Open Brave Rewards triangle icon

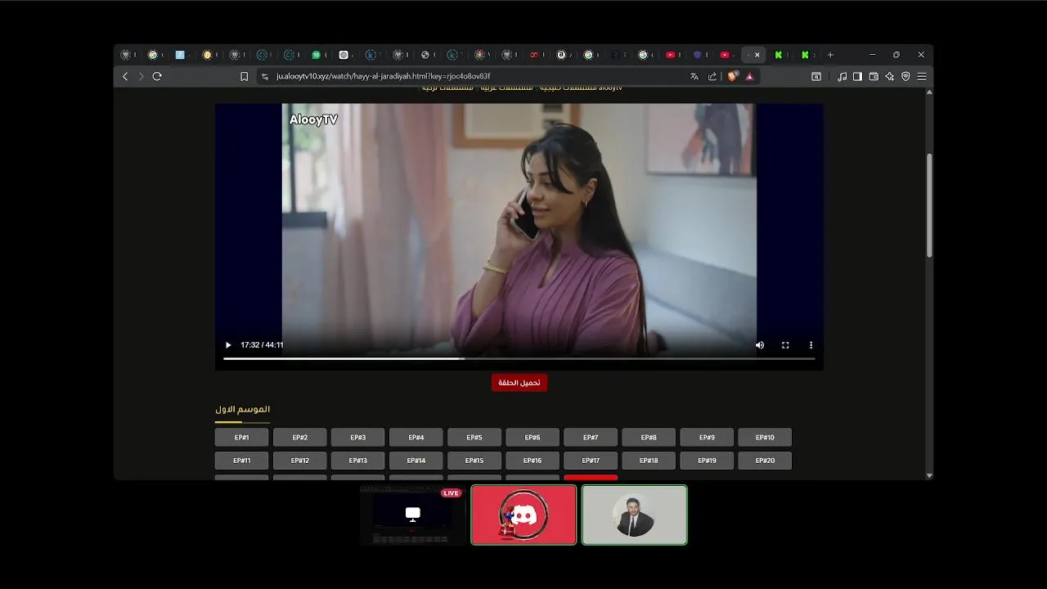pos(750,76)
